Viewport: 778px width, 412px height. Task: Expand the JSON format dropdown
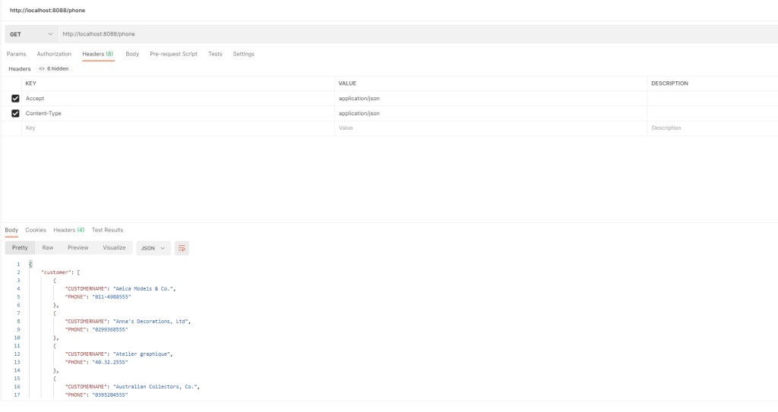click(153, 248)
